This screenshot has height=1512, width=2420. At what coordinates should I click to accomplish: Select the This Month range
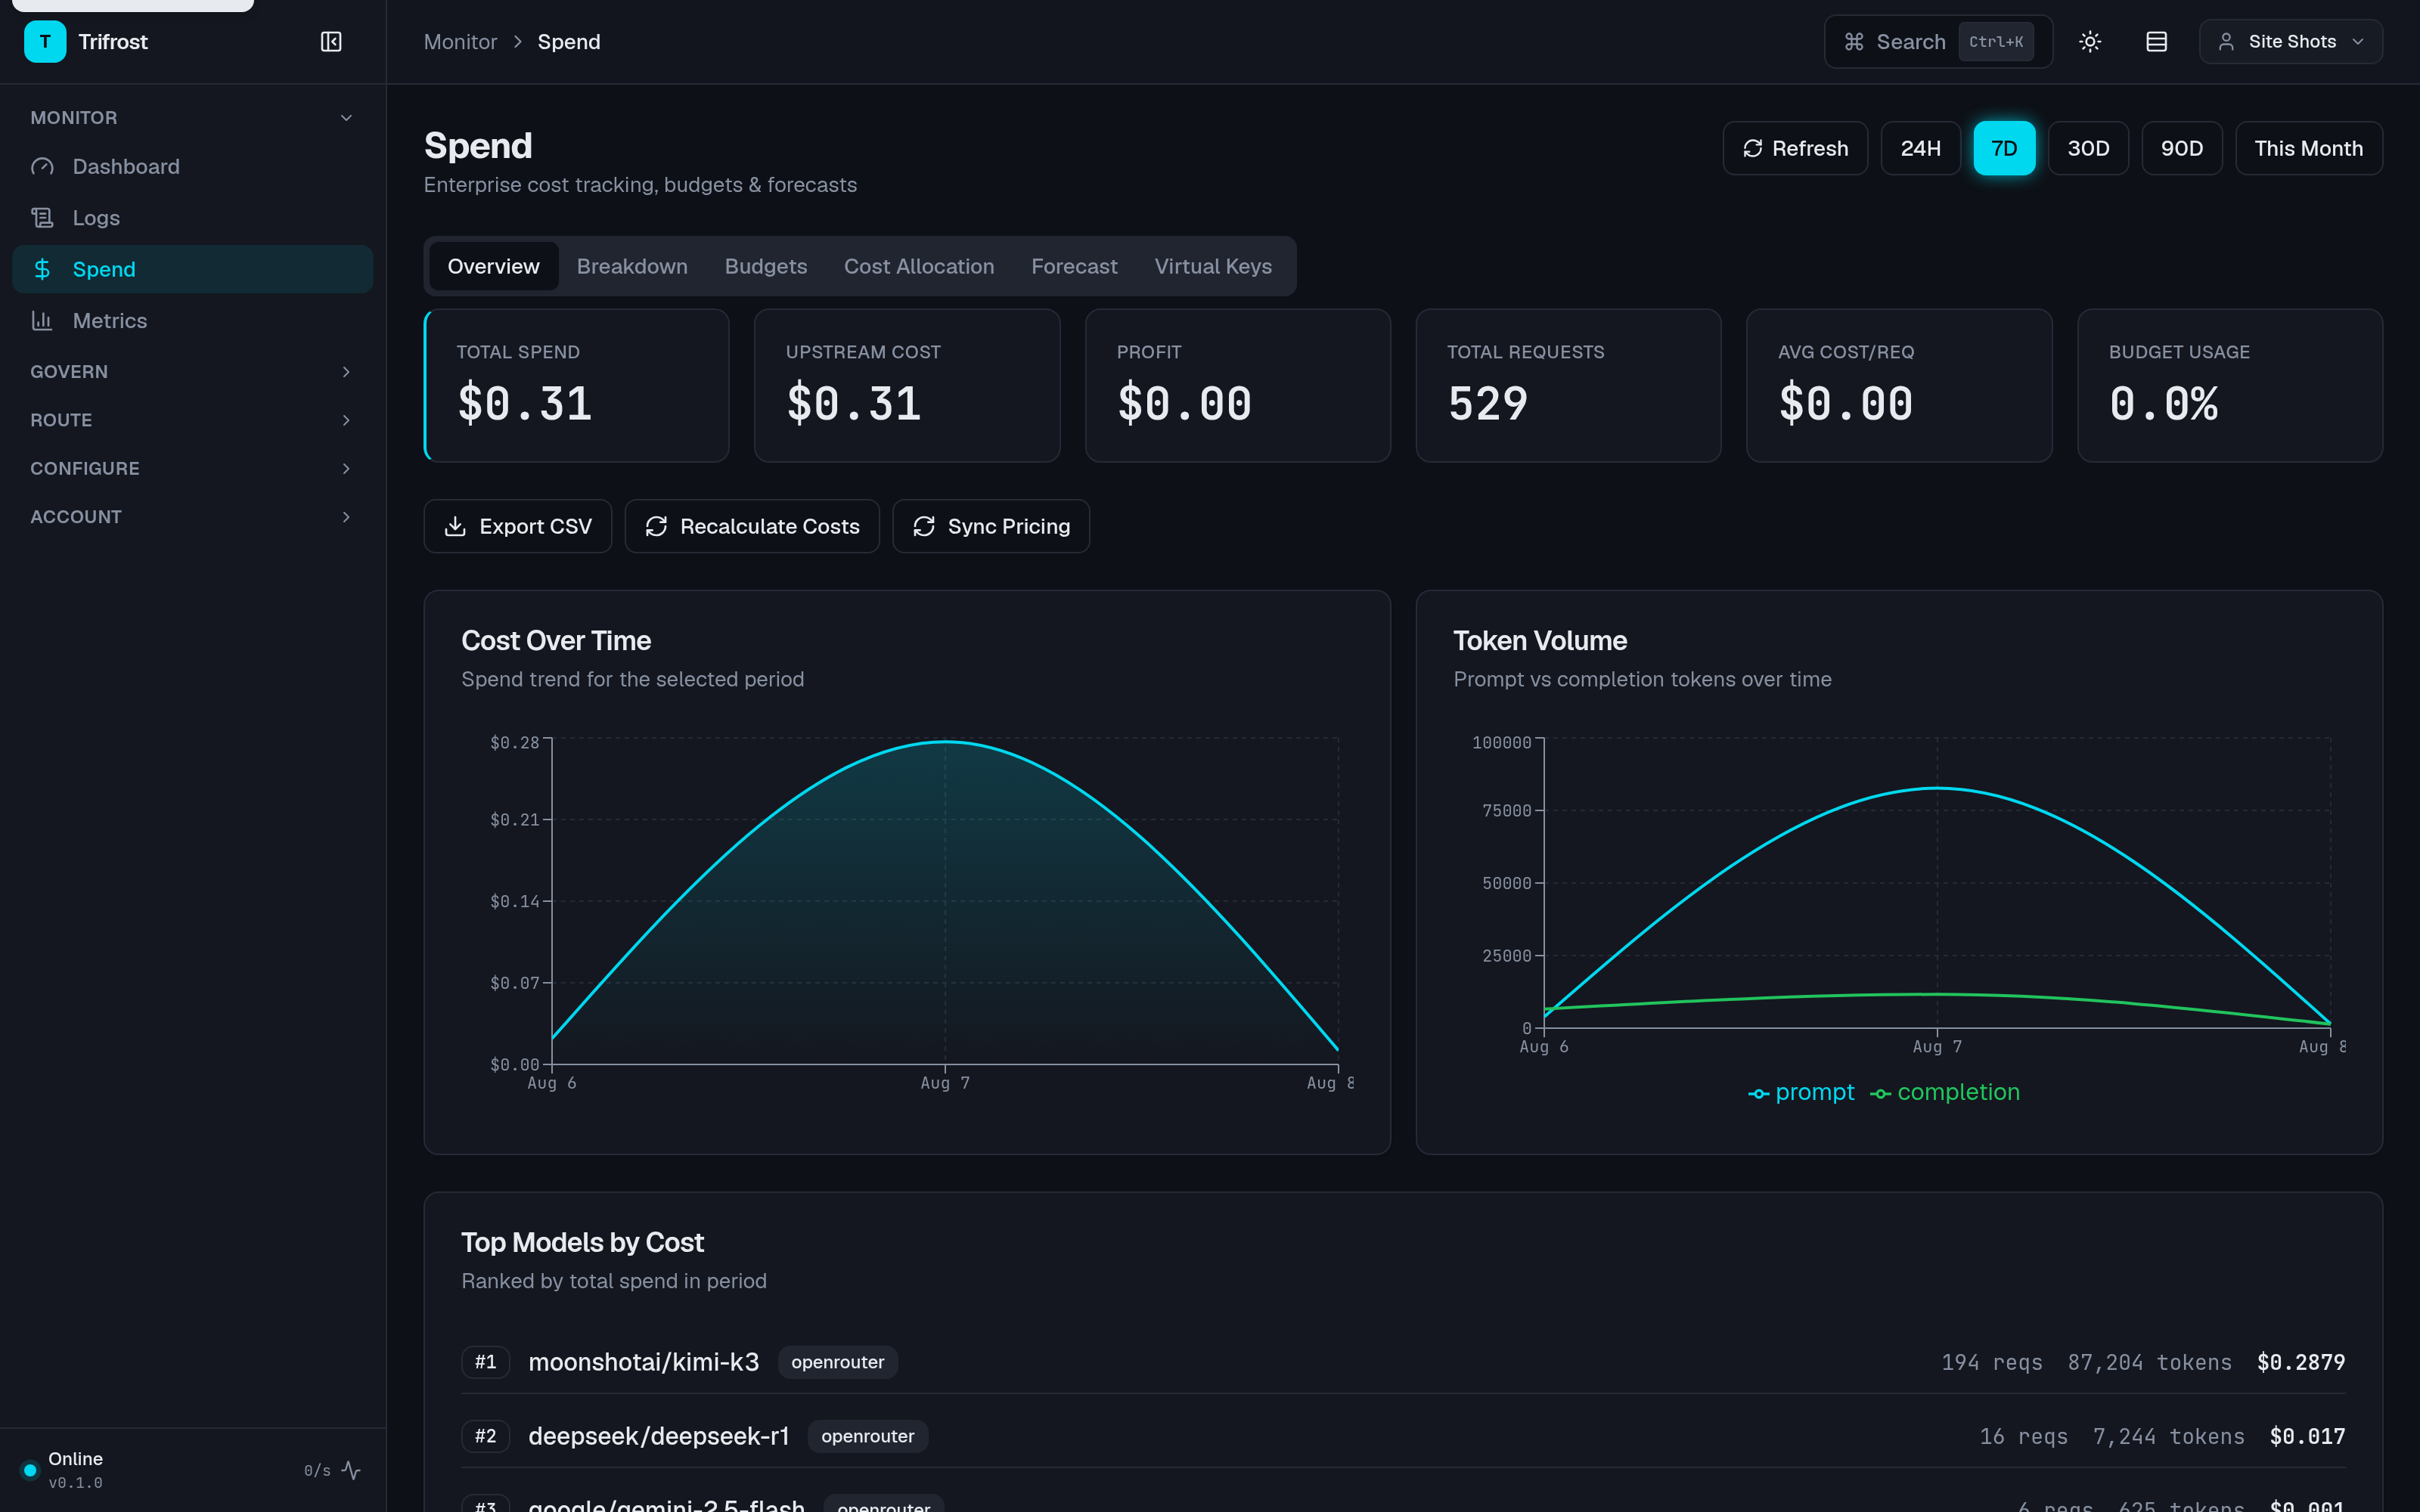2309,148
